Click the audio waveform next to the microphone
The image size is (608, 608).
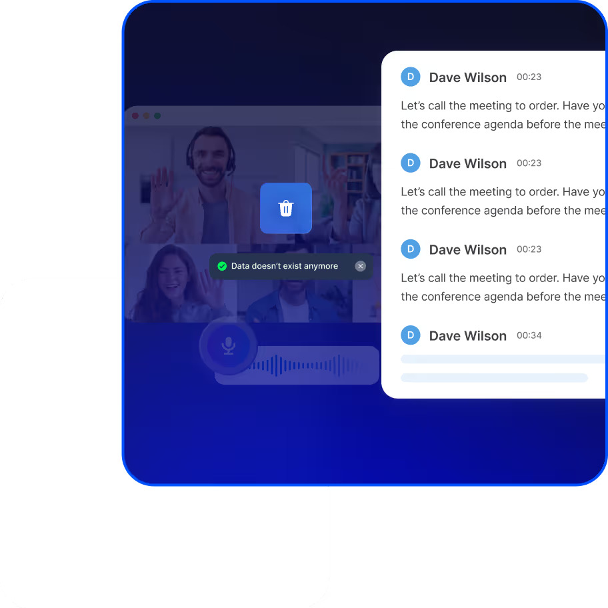[x=307, y=365]
